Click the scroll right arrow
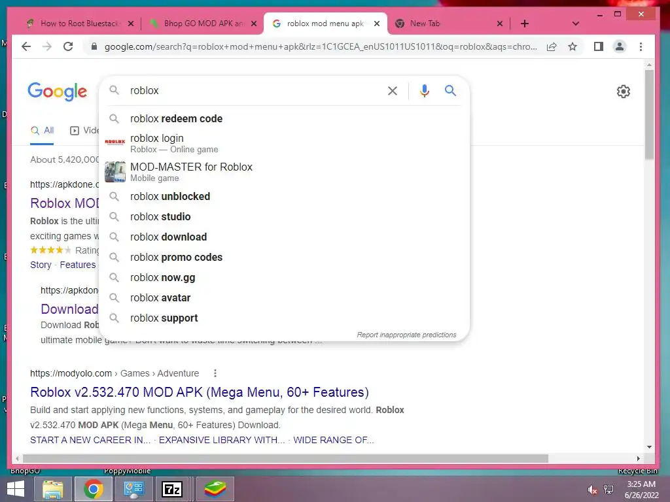 [639, 458]
